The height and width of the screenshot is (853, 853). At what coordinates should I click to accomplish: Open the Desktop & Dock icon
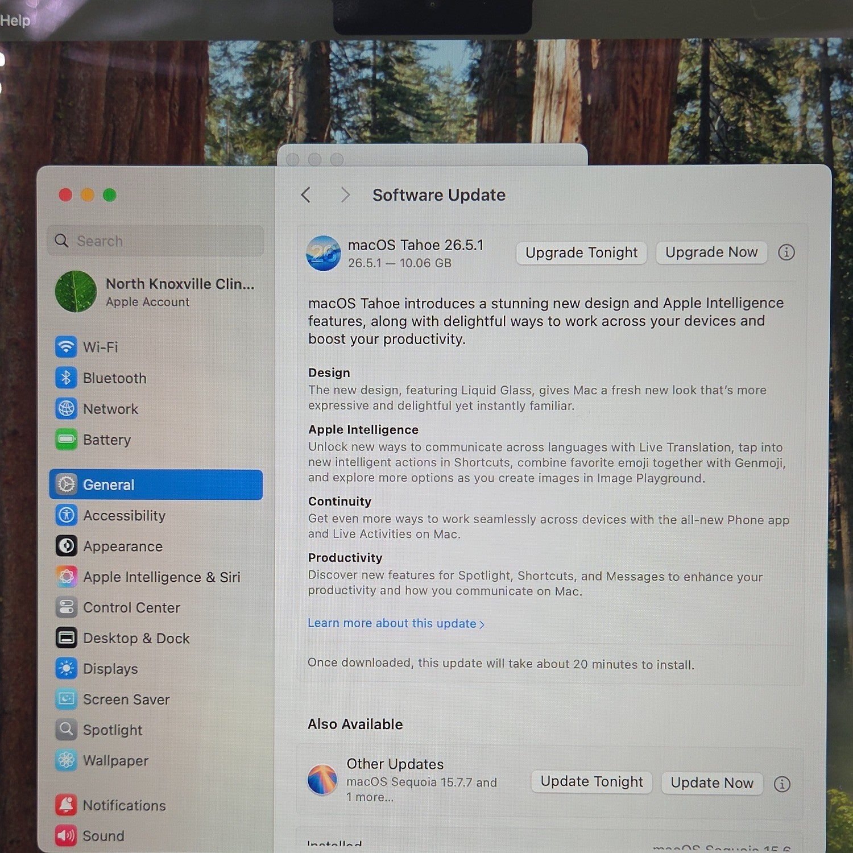click(66, 638)
